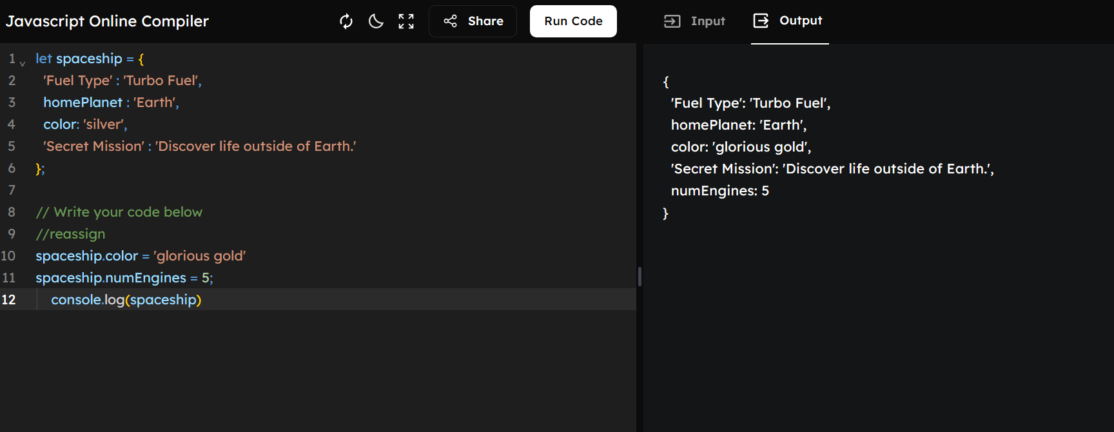Enter fullscreen mode with the expand icon
Image resolution: width=1114 pixels, height=432 pixels.
[x=406, y=21]
